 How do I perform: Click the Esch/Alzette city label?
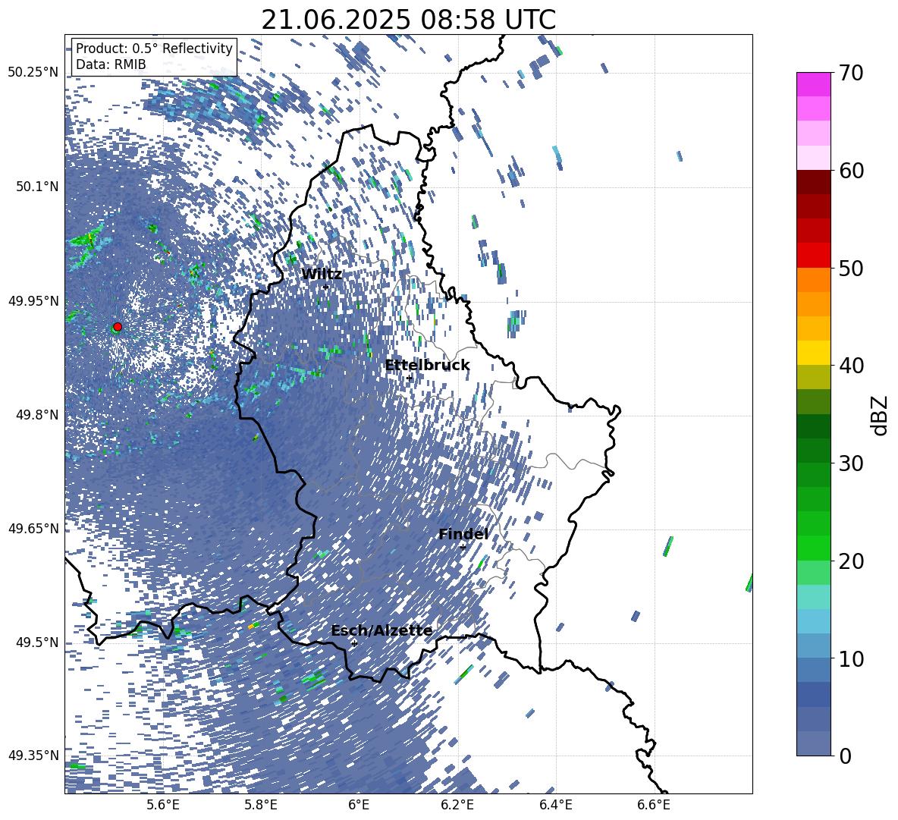tap(381, 630)
